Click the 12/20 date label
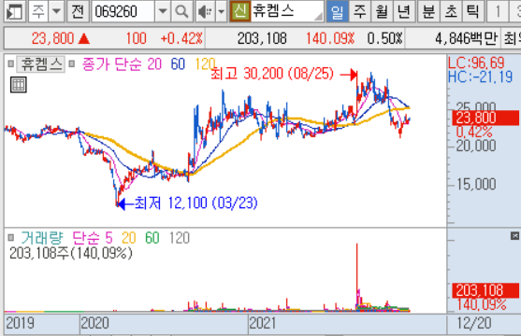The image size is (521, 336). 474,323
